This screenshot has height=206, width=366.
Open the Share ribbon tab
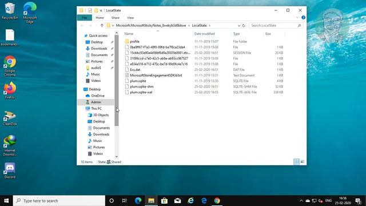[x=116, y=18]
